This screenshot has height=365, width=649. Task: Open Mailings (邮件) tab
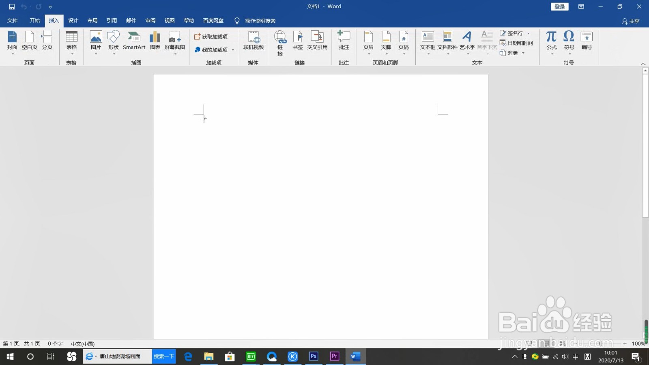(x=131, y=21)
